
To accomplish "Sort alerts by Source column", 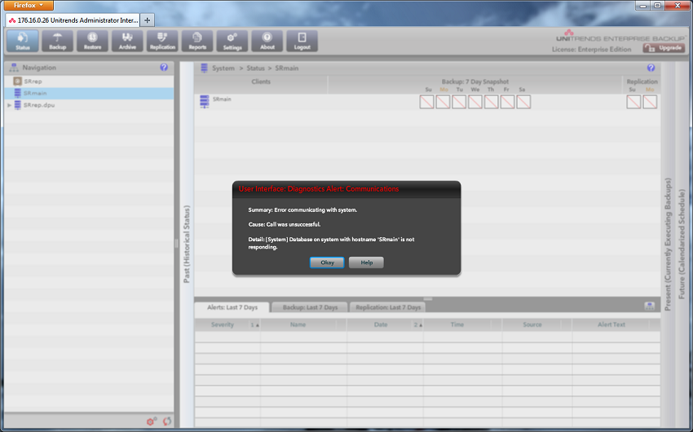I will pyautogui.click(x=532, y=324).
